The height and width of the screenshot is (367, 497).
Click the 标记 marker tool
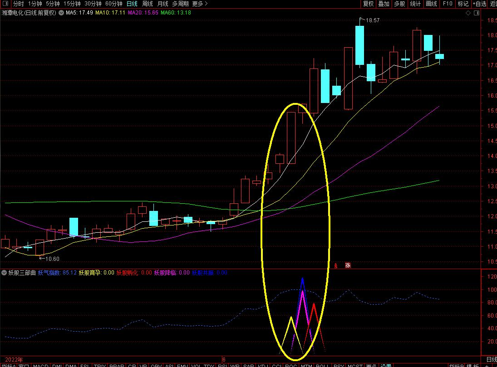point(463,4)
